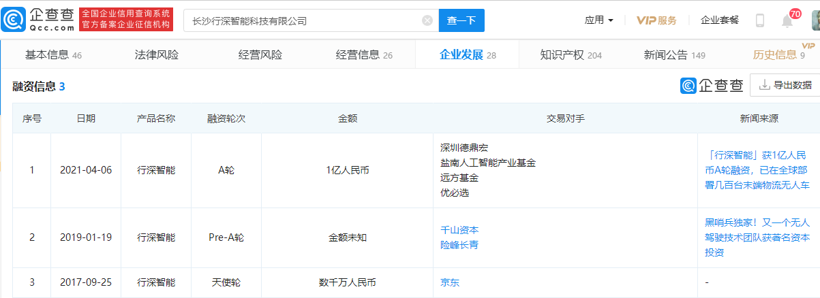
Task: Click 优必选 in the counterparty cell
Action: (x=455, y=193)
